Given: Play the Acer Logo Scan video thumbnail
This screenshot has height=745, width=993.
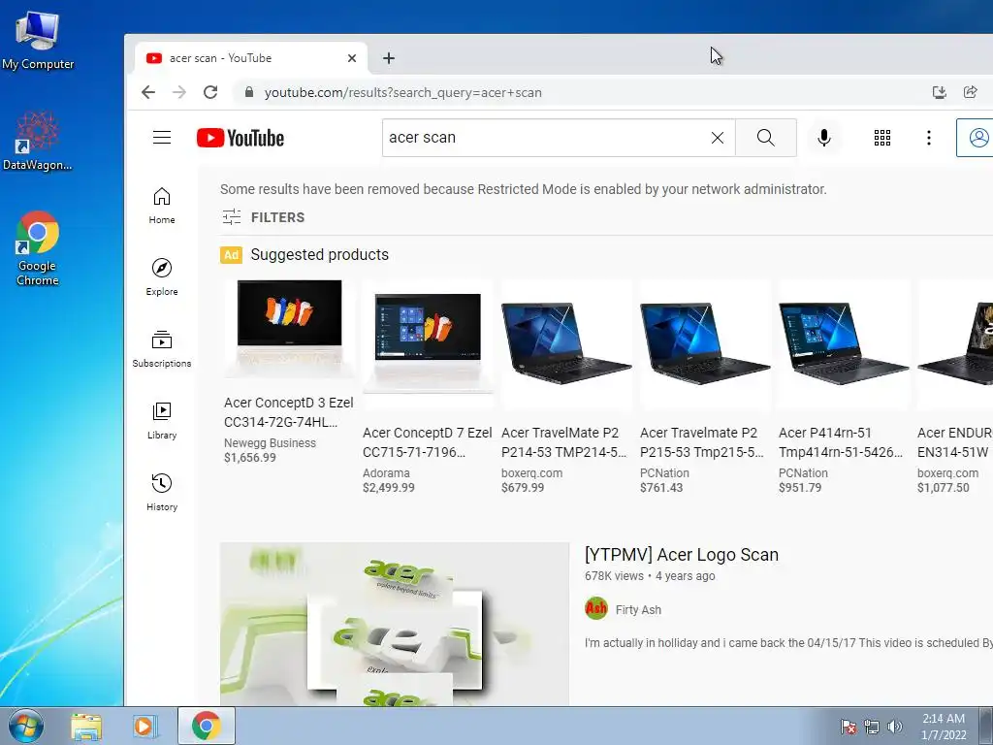Looking at the screenshot, I should coord(395,624).
